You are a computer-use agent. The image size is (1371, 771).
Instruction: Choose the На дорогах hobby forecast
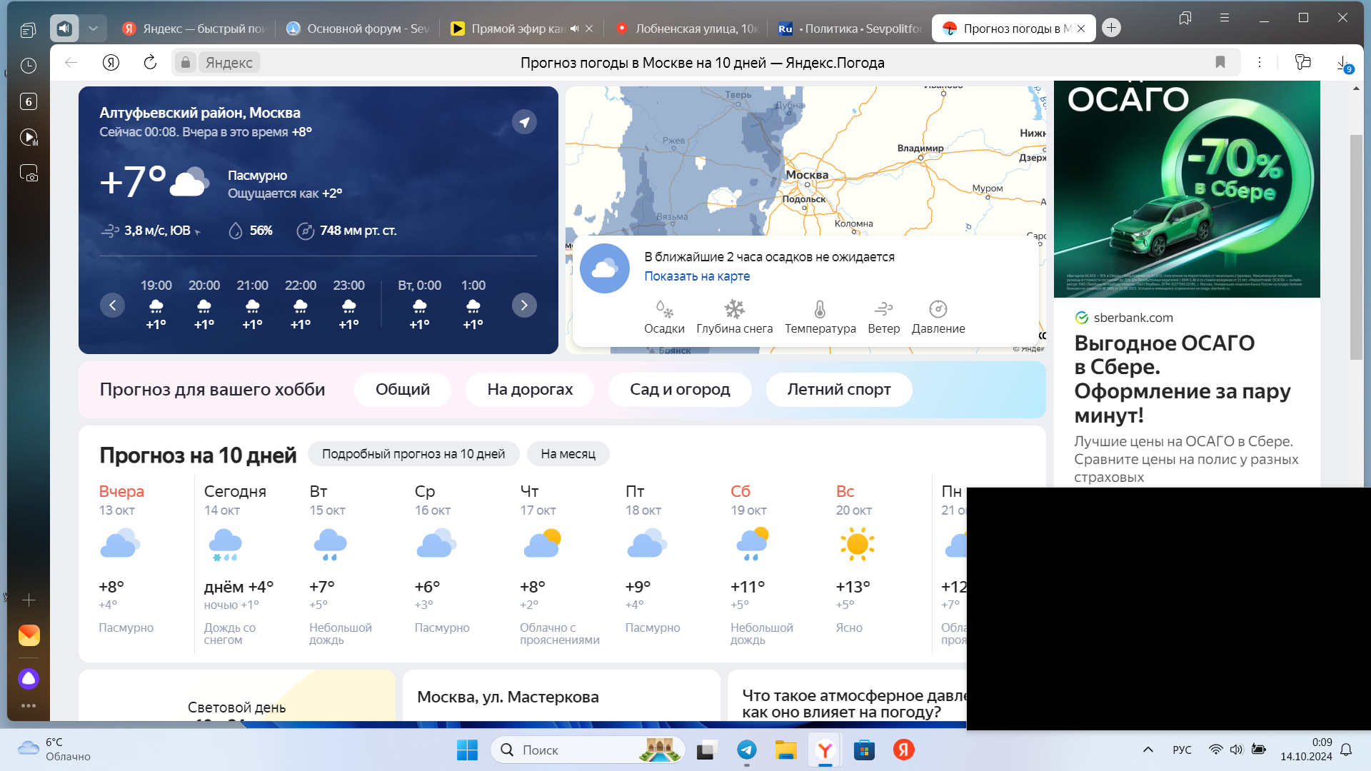click(x=529, y=390)
